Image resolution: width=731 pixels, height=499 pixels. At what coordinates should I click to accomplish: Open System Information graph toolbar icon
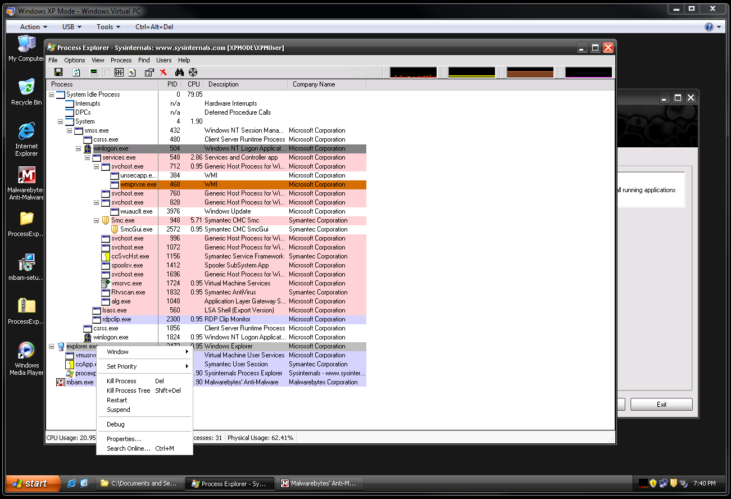(93, 72)
